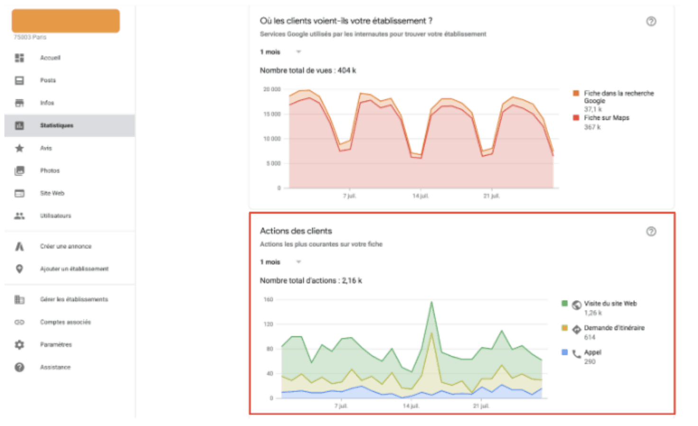Click the Comptes associés link icon
This screenshot has height=426, width=698.
[x=19, y=322]
